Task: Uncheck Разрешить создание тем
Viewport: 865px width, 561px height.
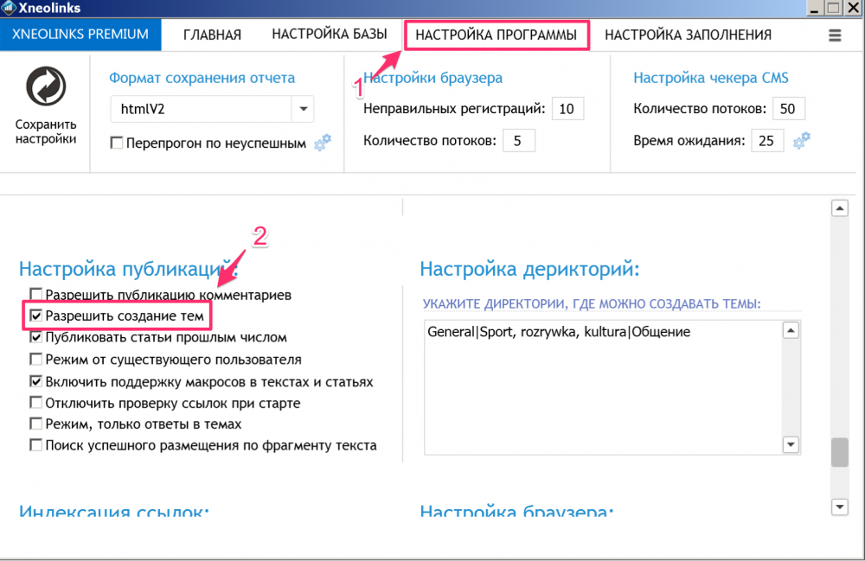Action: (x=35, y=316)
